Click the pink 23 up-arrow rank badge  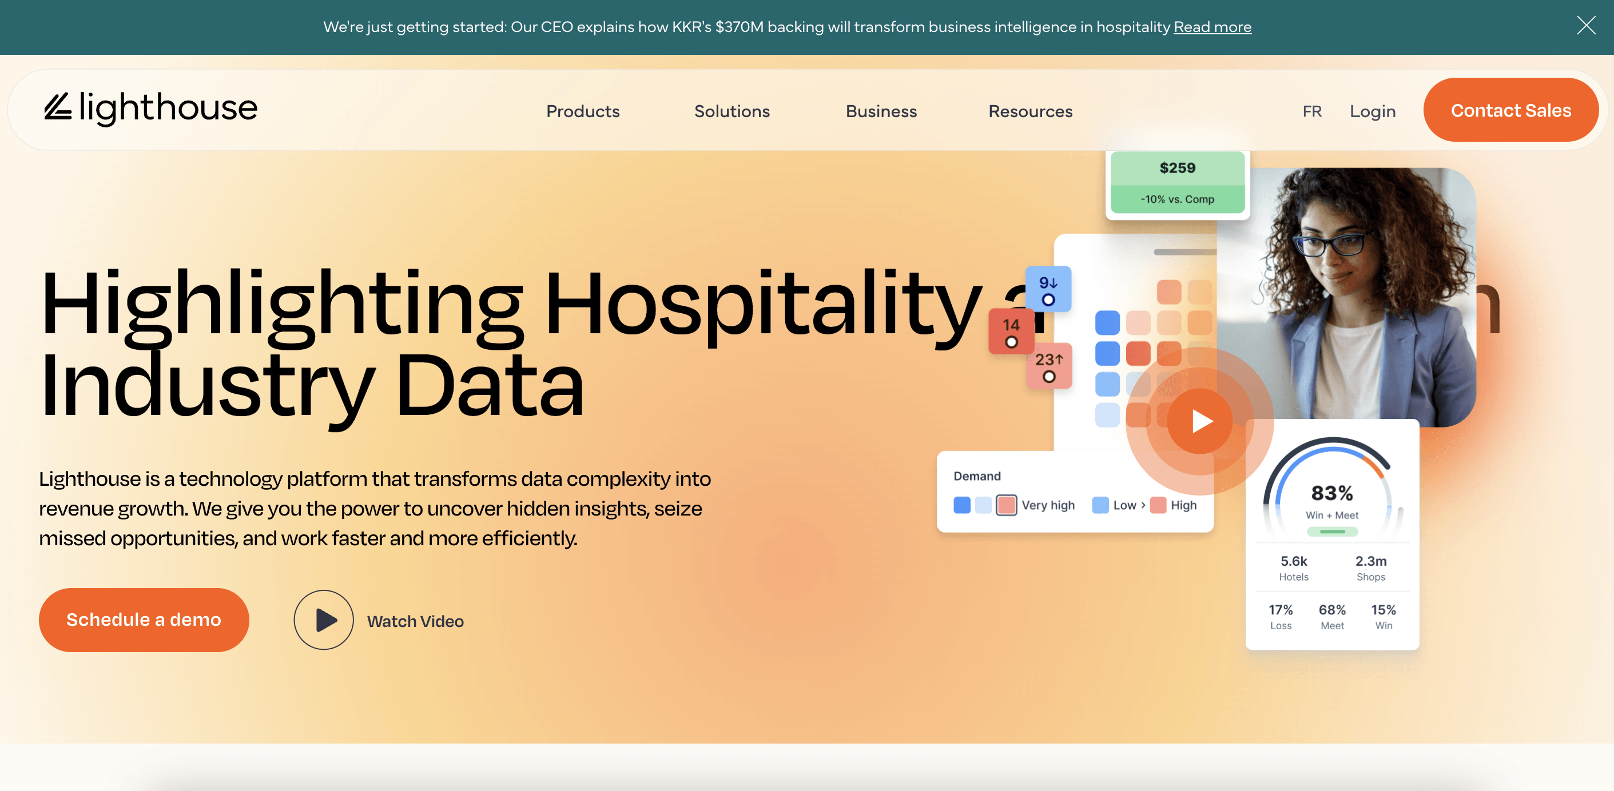1048,366
